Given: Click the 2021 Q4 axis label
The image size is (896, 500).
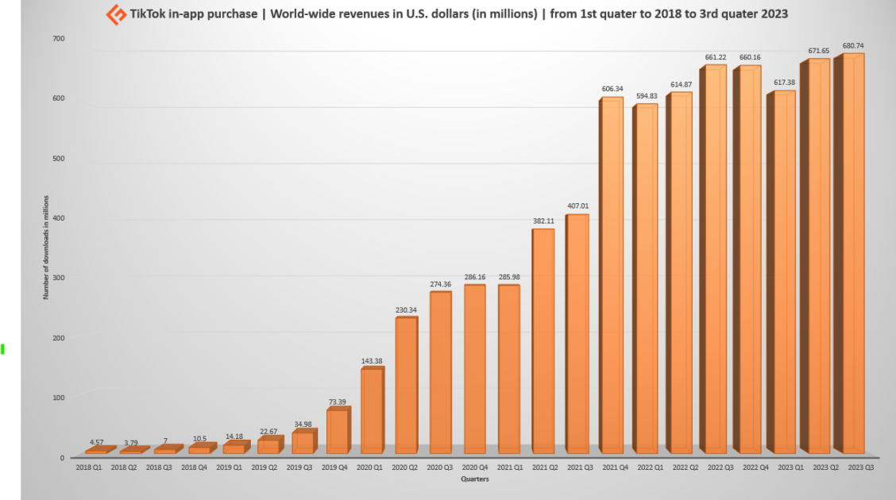Looking at the screenshot, I should (x=615, y=467).
